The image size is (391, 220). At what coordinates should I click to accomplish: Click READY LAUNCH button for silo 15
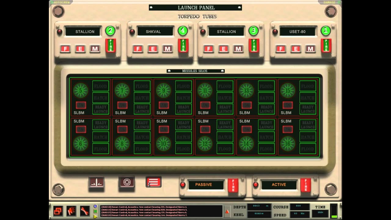point(308,109)
